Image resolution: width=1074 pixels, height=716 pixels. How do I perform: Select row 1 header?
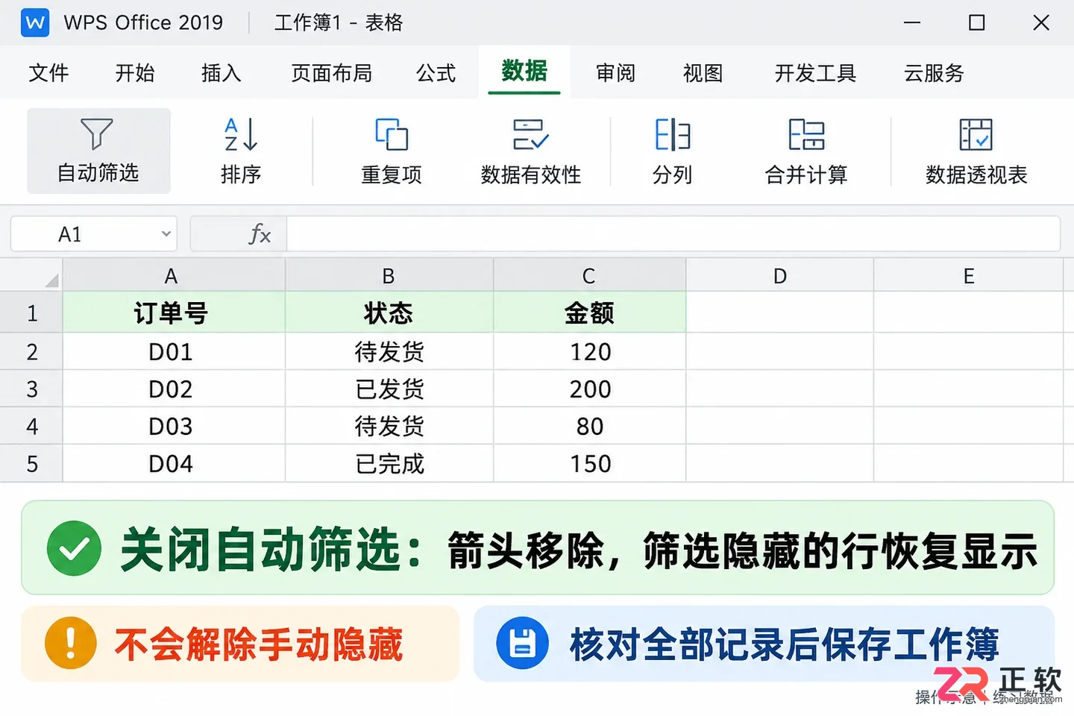pyautogui.click(x=31, y=313)
